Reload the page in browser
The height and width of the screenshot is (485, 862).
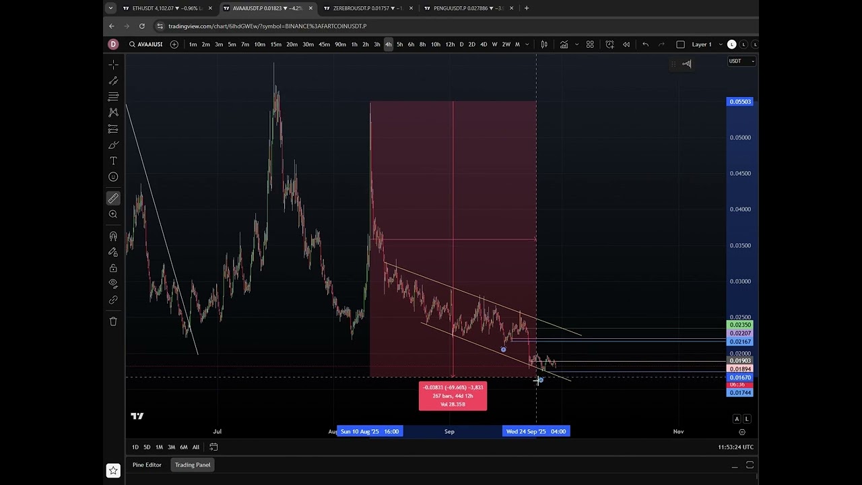pos(141,26)
